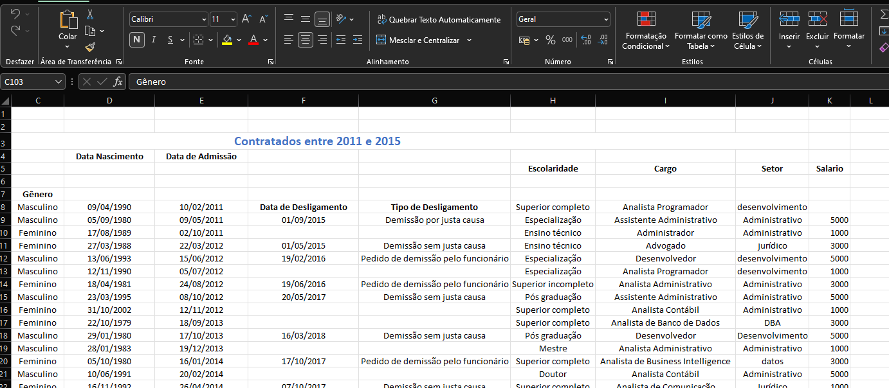Apply cell borders icon
Screen dimensions: 889x388
coord(198,40)
